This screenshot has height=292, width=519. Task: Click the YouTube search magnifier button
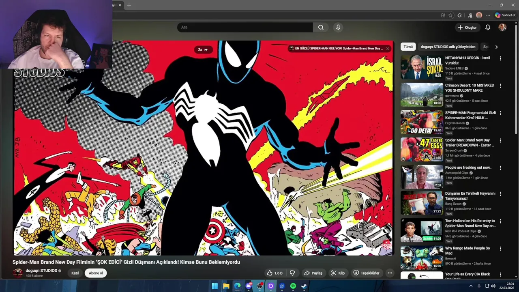click(321, 27)
